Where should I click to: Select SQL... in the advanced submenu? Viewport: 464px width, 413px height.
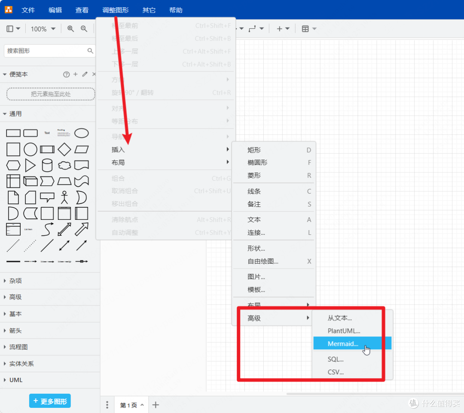coord(352,359)
